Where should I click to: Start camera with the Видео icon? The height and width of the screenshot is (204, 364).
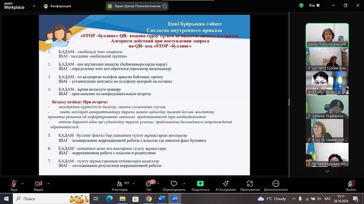point(38,184)
